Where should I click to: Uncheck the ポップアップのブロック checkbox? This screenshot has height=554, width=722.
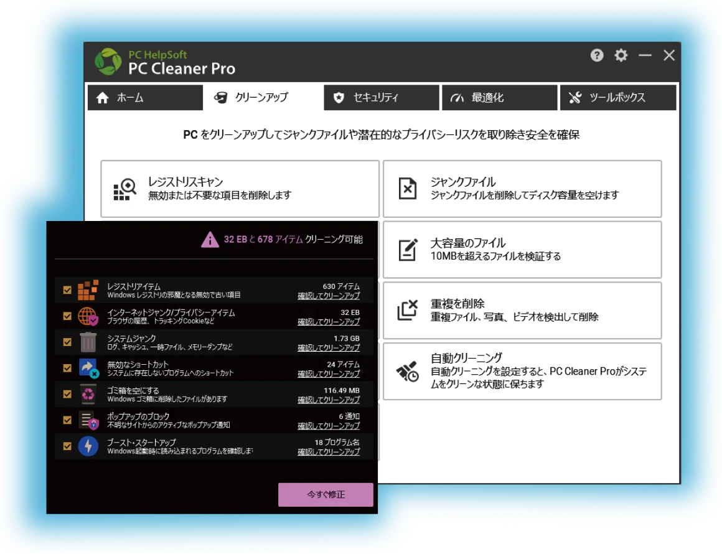click(67, 420)
